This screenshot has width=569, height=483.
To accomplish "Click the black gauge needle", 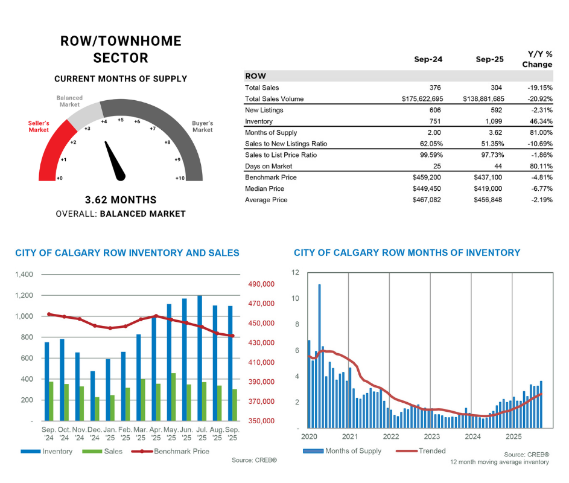I will 115,162.
